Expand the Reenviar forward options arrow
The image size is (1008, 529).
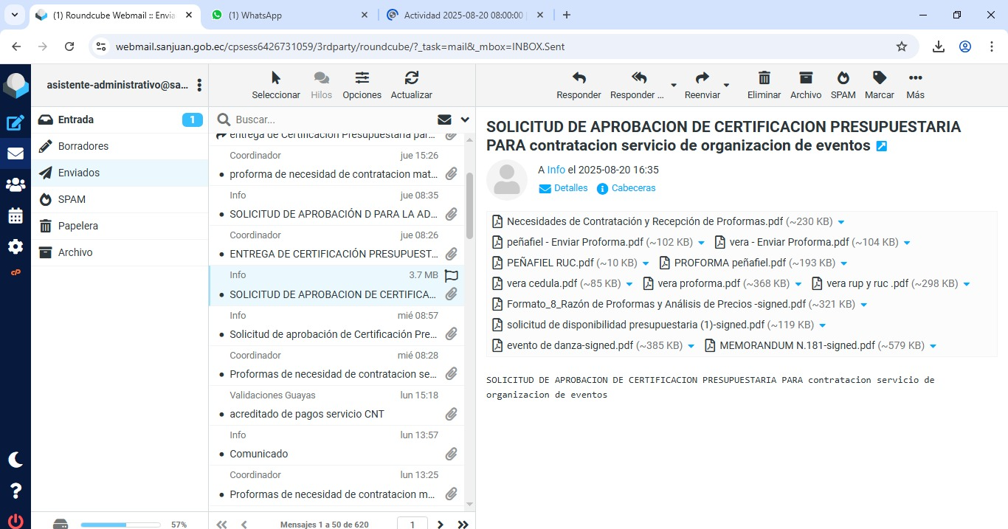(726, 85)
